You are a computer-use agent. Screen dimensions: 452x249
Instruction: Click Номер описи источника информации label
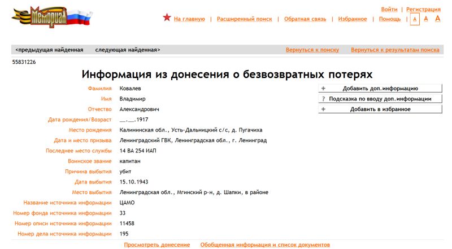click(63, 224)
